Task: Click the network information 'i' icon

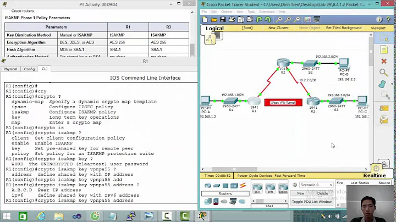Action: (379, 19)
